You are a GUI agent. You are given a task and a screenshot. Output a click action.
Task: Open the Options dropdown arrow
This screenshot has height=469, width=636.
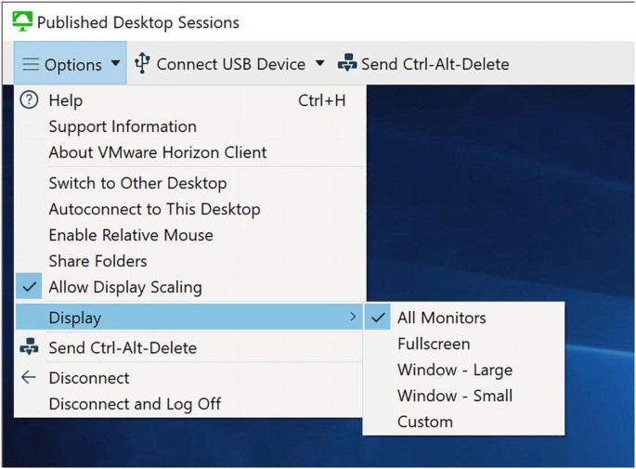(x=115, y=64)
